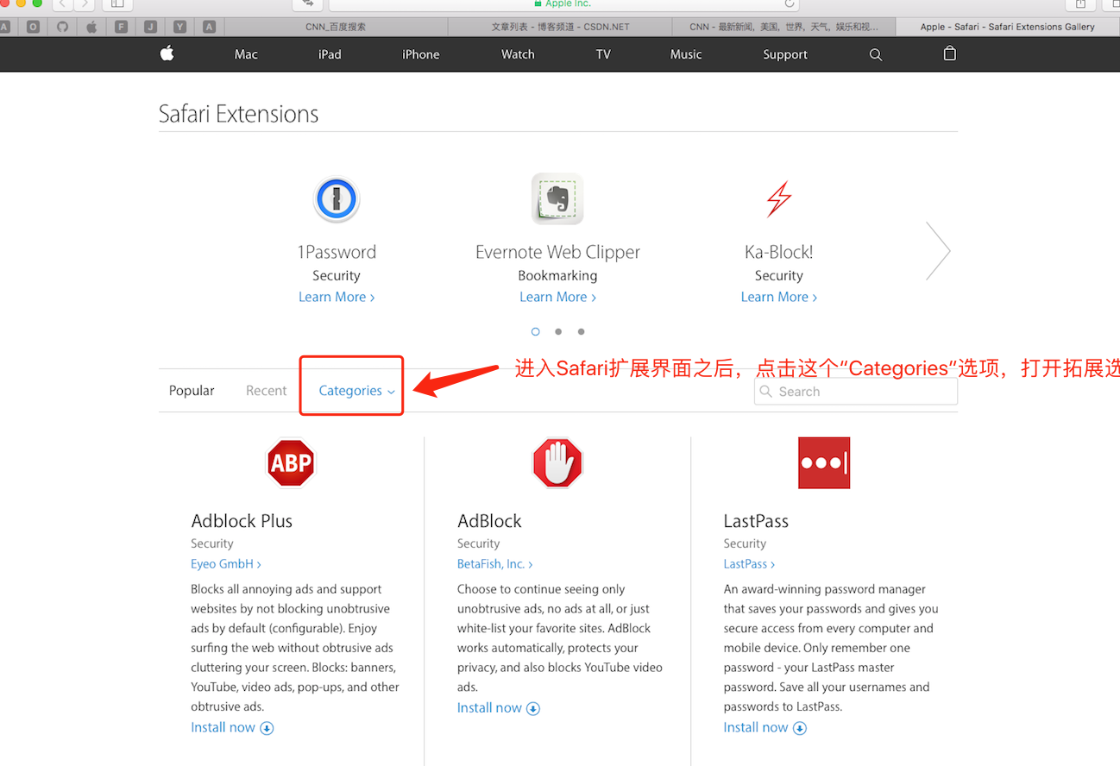Open iPad in the Apple navigation
1120x766 pixels.
[x=330, y=54]
